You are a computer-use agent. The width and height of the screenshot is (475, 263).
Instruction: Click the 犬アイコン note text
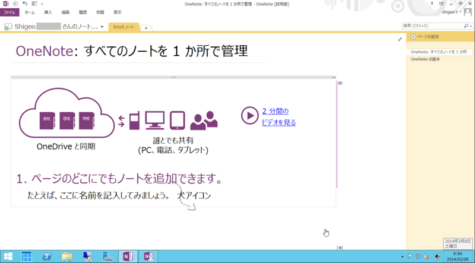(x=194, y=195)
